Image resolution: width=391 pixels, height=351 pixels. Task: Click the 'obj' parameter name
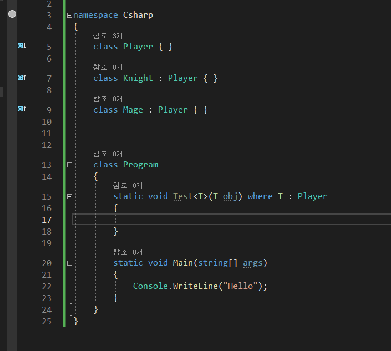(230, 196)
